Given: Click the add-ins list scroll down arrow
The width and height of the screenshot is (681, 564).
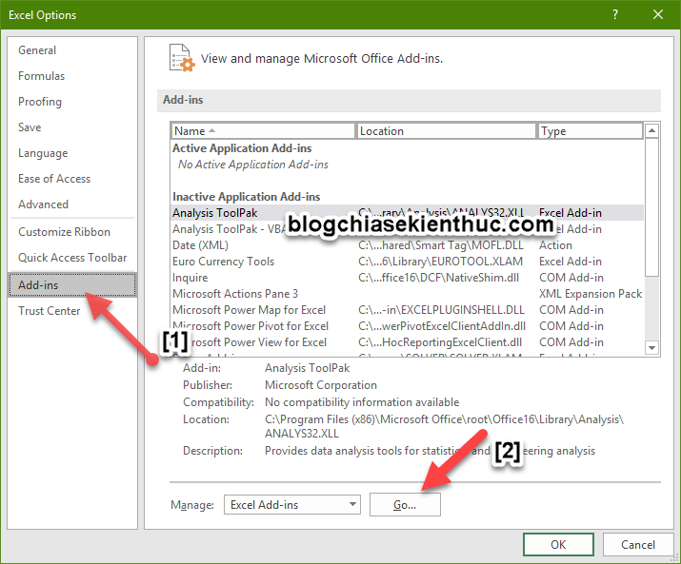Looking at the screenshot, I should click(x=651, y=348).
